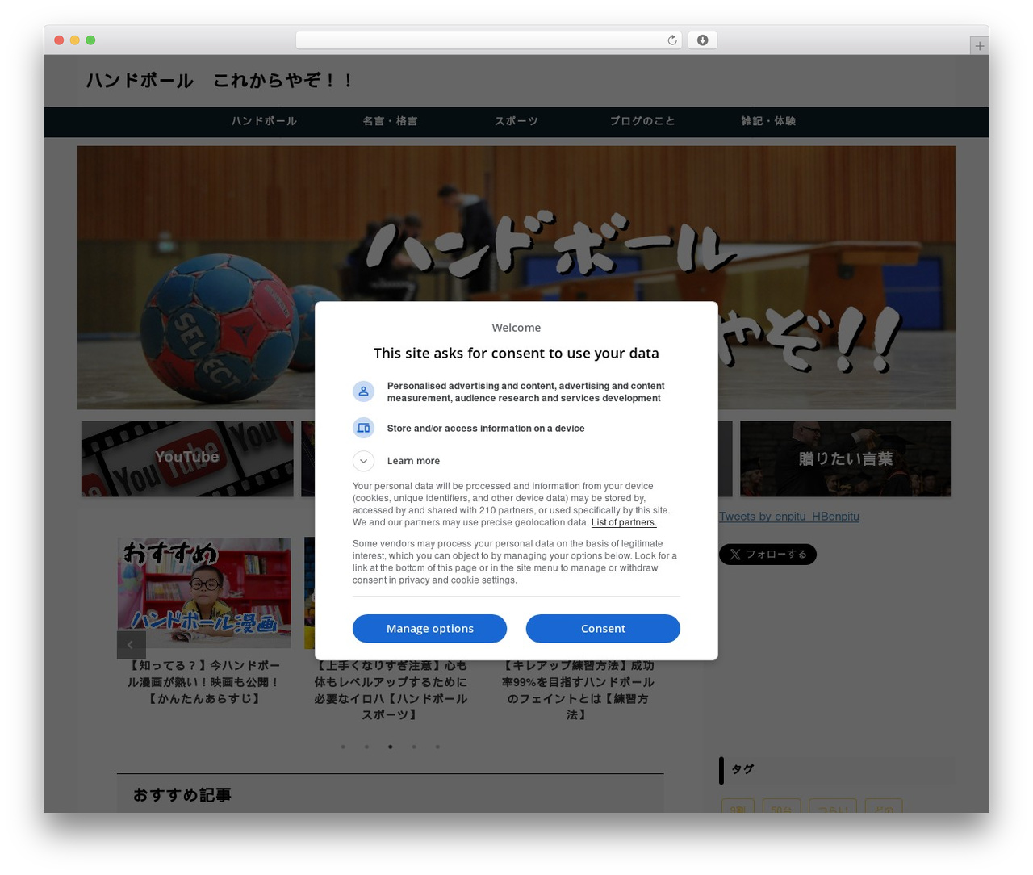Select the fifth carousel pagination dot
Screen dimensions: 1033x875
coord(437,747)
